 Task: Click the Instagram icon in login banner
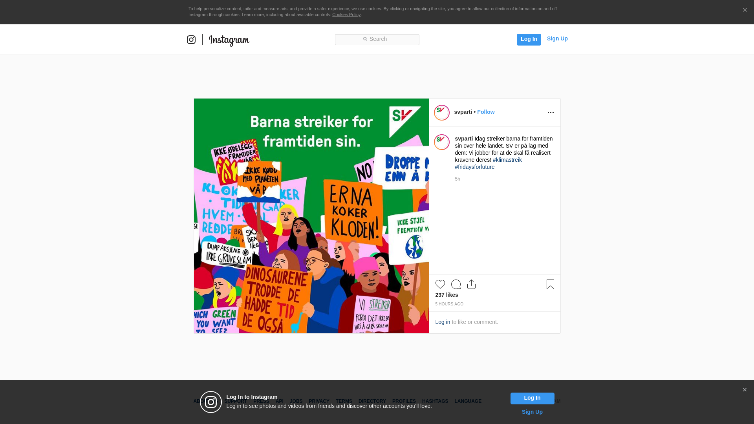[211, 402]
